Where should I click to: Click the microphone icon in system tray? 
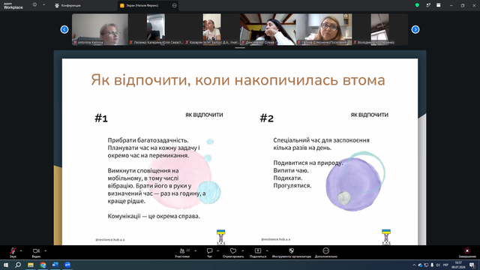coord(432,265)
